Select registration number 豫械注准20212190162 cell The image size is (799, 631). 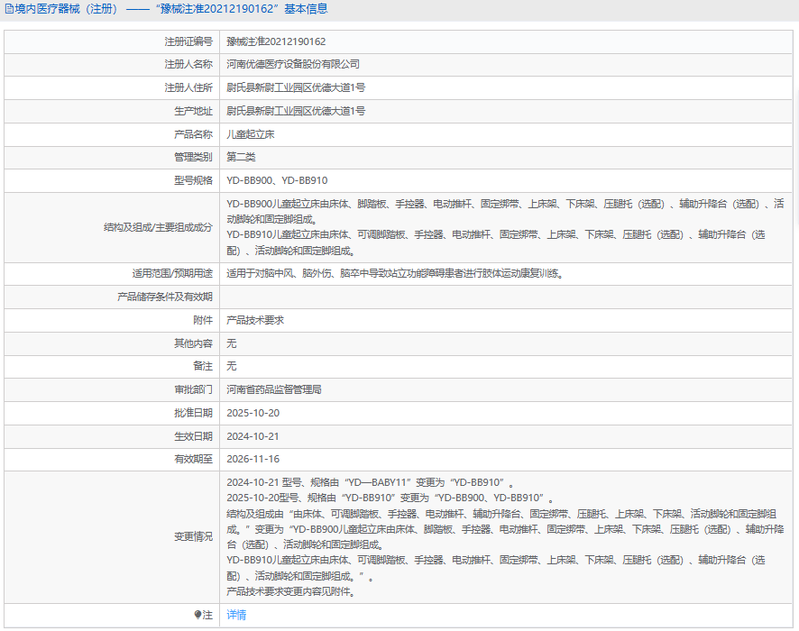[x=276, y=41]
